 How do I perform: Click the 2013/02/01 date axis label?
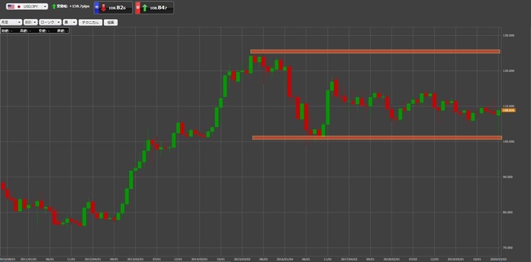pos(135,260)
